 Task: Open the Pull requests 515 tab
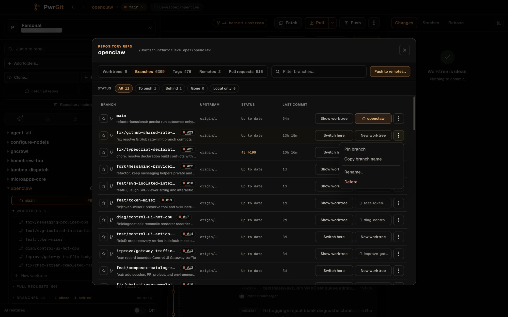pos(246,72)
